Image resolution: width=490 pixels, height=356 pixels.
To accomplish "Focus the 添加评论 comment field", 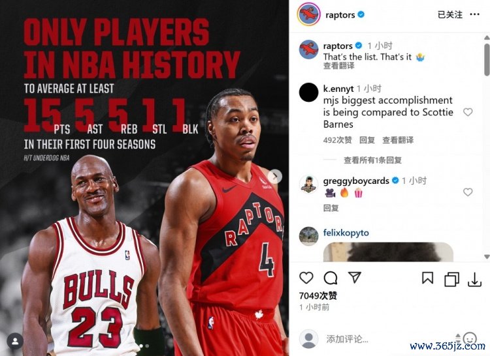I will point(387,339).
